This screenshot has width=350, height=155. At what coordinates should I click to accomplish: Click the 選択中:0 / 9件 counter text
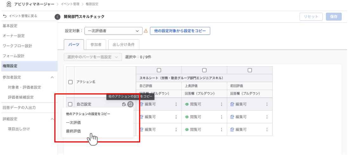138,57
